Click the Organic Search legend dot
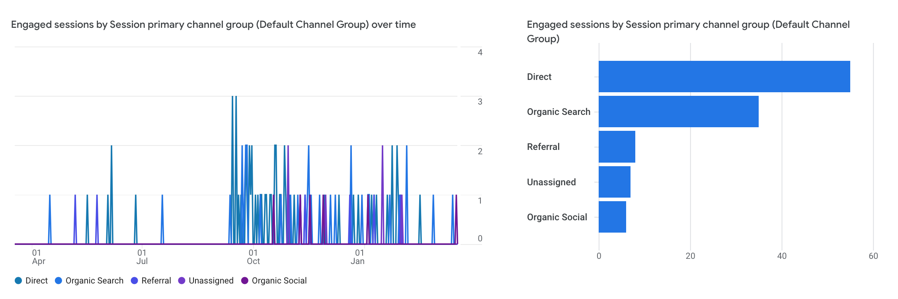Viewport: 898px width, 299px height. tap(59, 281)
